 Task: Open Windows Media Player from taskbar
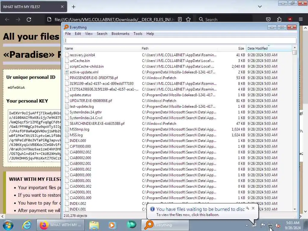(112, 225)
